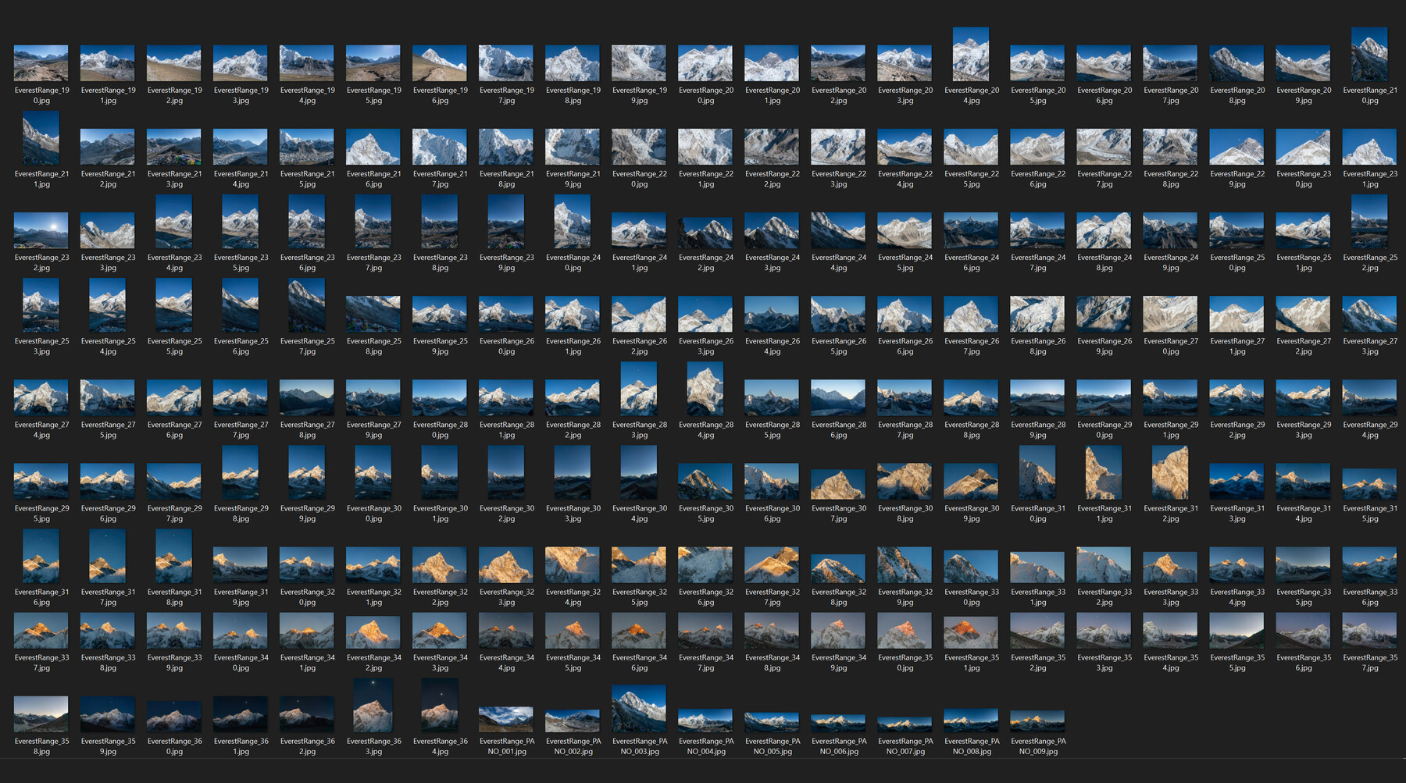Click the filename label EverestRange_PANO_005.jpg
1406x783 pixels.
[772, 746]
